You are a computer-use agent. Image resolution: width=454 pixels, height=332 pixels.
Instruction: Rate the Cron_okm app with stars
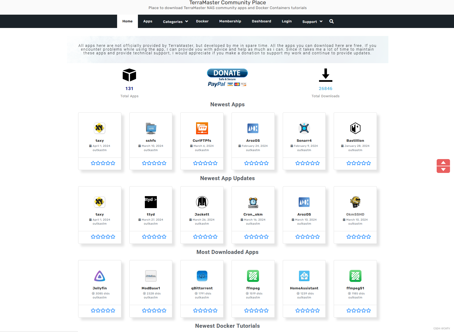(x=256, y=237)
